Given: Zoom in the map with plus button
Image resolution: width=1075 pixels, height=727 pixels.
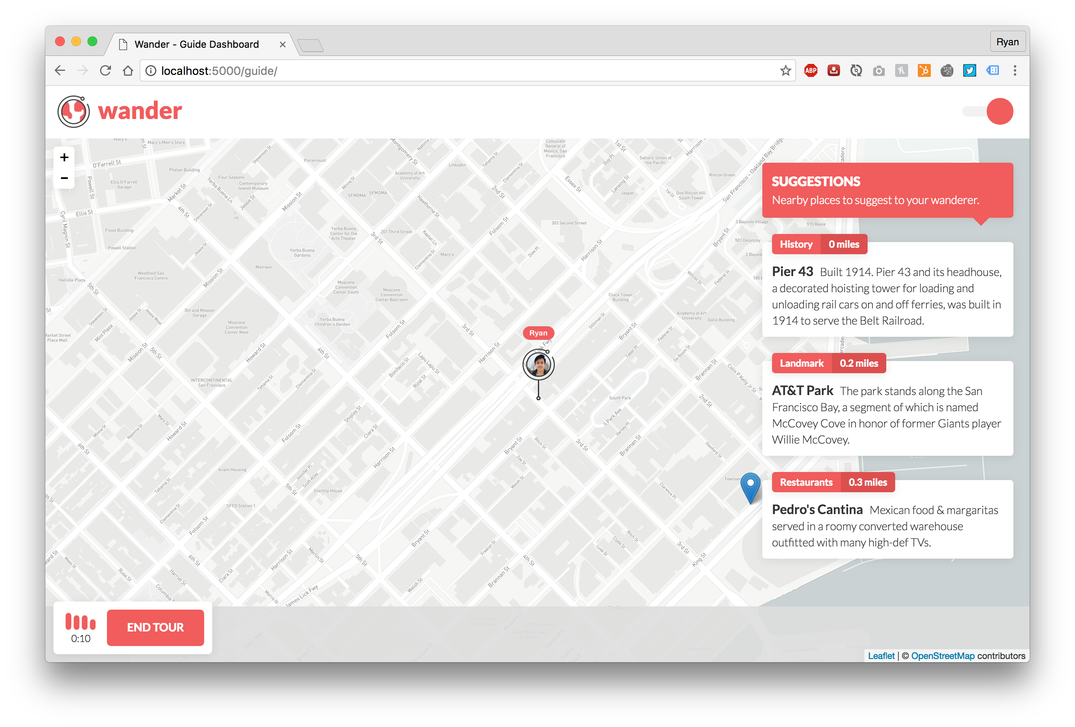Looking at the screenshot, I should [64, 157].
